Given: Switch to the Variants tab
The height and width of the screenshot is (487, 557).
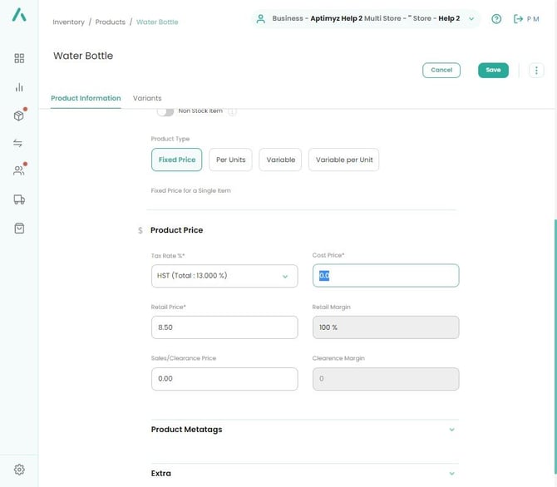Looking at the screenshot, I should point(147,98).
